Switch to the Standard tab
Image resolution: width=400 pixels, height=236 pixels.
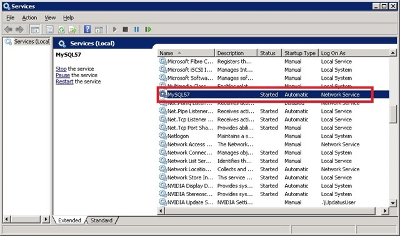(x=101, y=220)
